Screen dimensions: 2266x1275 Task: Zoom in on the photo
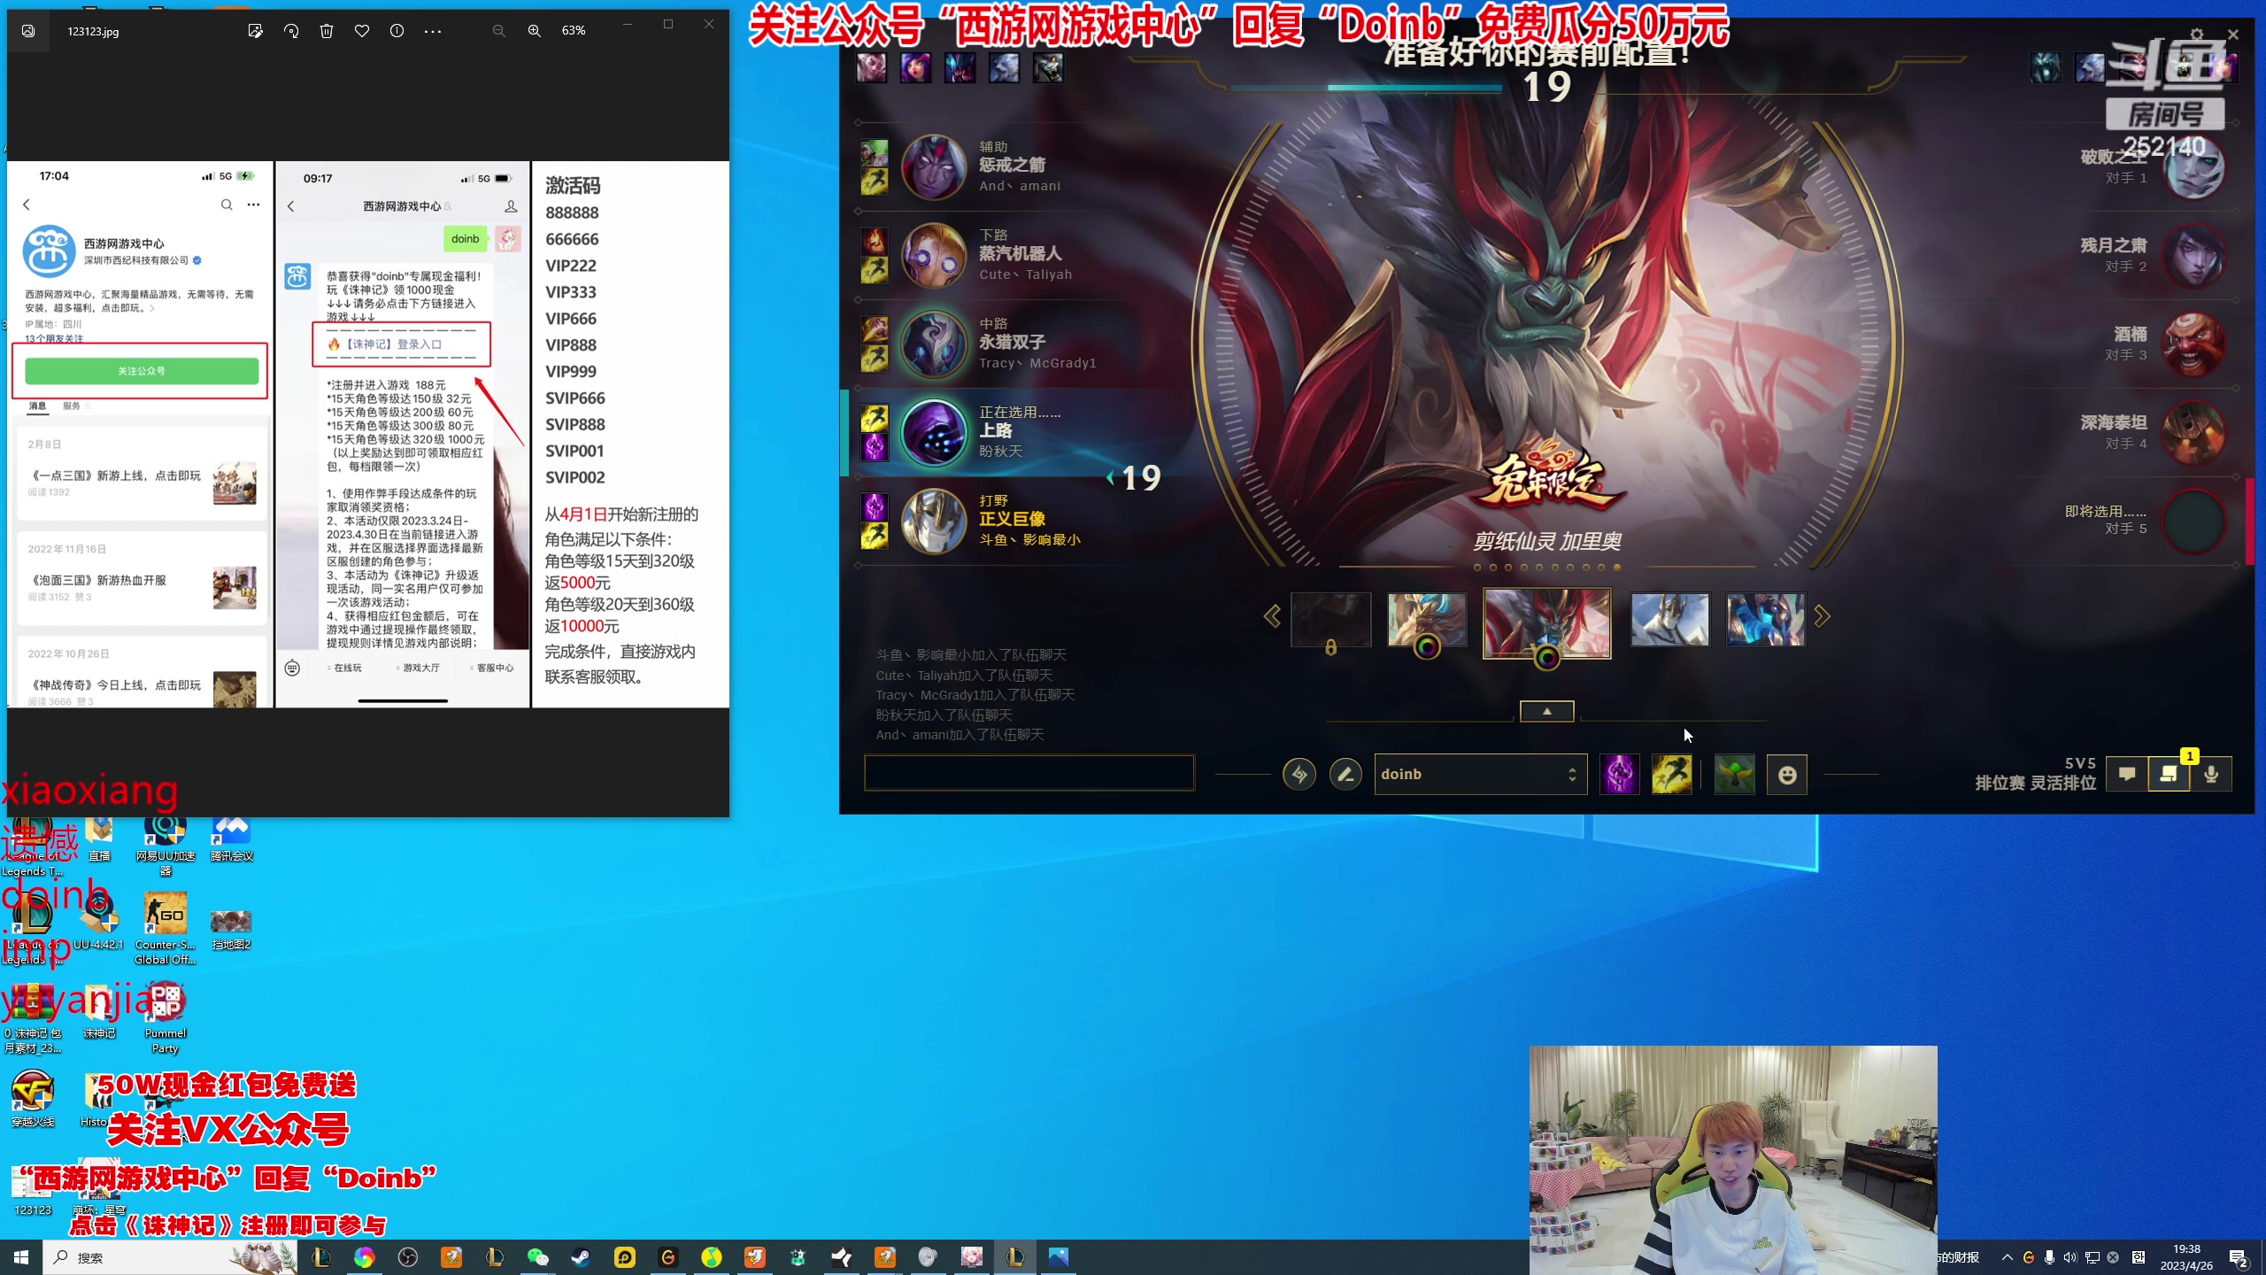(x=535, y=31)
